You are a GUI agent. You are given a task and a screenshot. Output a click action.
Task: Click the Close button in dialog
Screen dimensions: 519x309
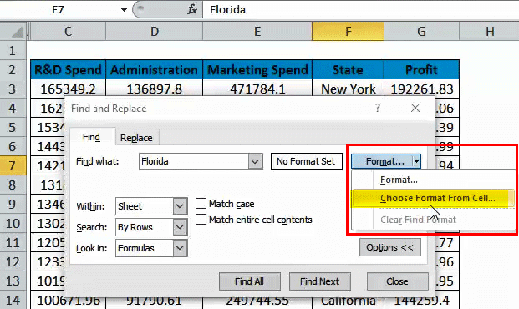[x=397, y=281]
